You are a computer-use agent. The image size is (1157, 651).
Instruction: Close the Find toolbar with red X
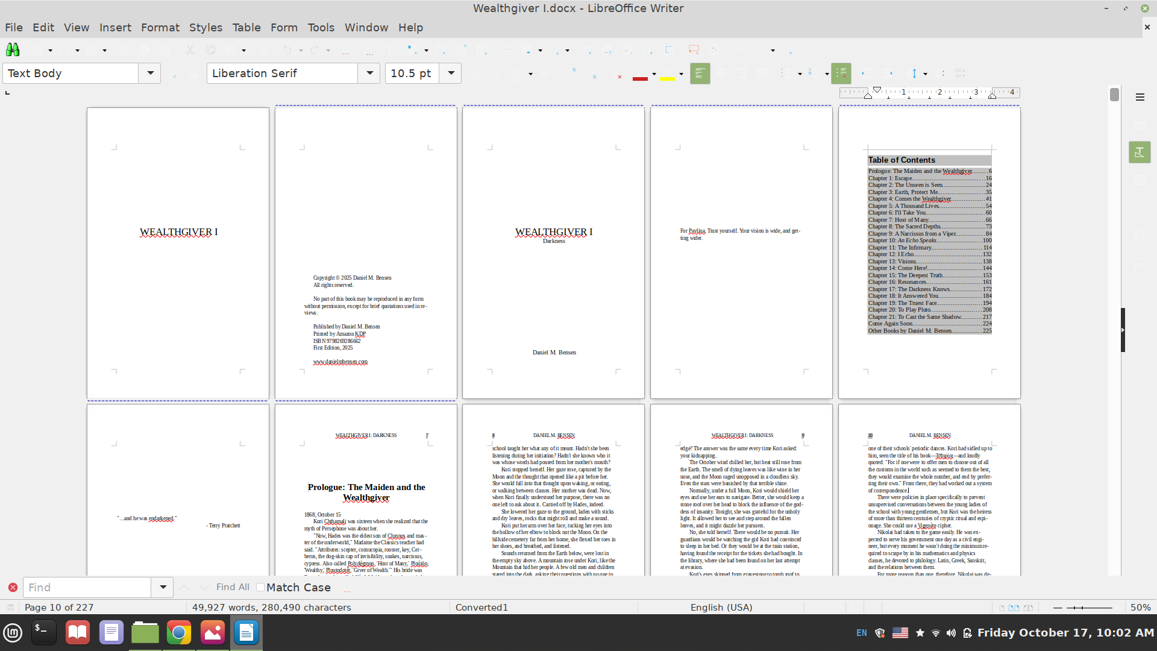pos(13,587)
